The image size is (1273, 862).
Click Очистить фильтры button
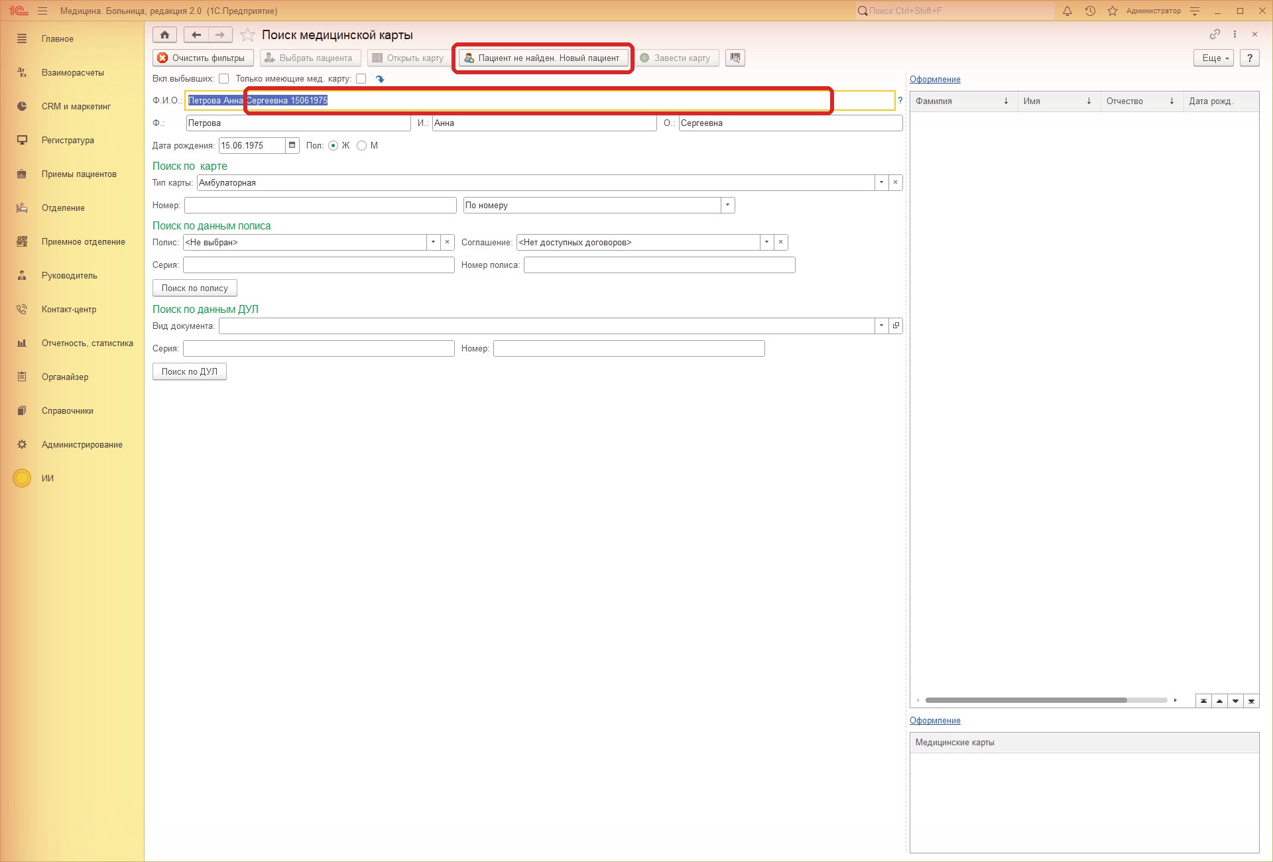pyautogui.click(x=203, y=58)
